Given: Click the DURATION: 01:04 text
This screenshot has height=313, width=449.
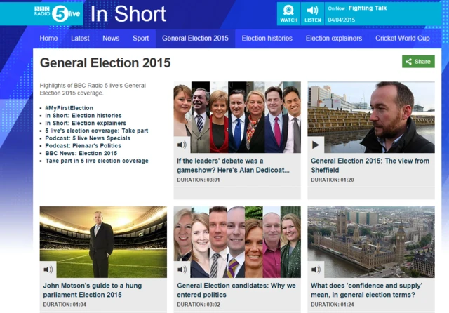Looking at the screenshot, I should pos(65,305).
